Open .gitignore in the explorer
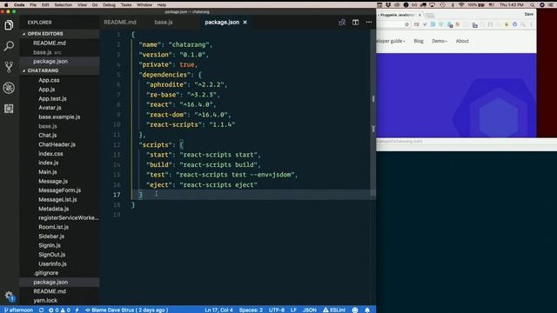Image resolution: width=557 pixels, height=313 pixels. click(46, 273)
